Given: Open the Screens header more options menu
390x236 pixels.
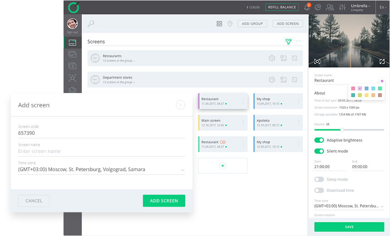Looking at the screenshot, I should tap(299, 41).
